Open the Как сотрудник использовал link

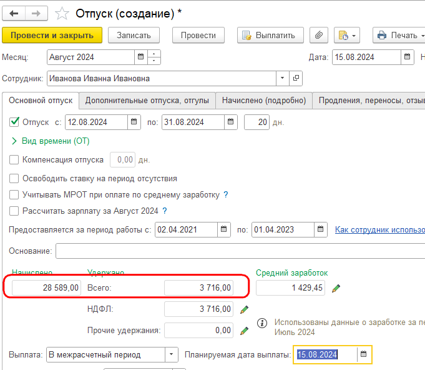380,229
